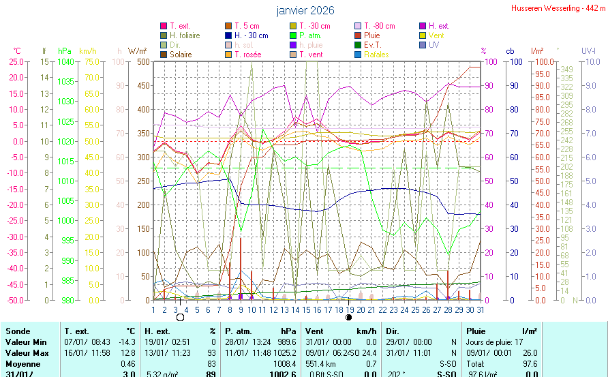
Task: Toggle the Vent series legend label
Action: tap(436, 35)
